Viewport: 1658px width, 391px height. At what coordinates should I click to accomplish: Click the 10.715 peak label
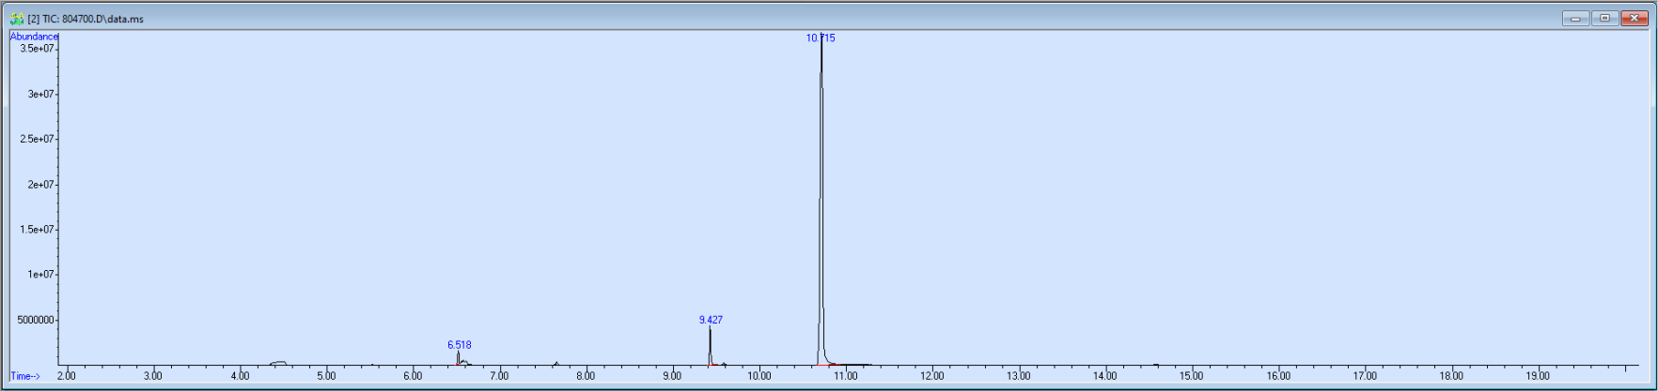click(x=820, y=38)
